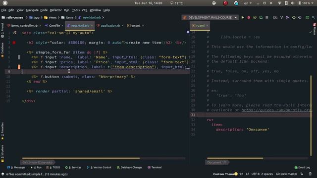Viewport: 317px width, 178px height.
Task: Click the gutter icon on line 1
Action: tap(14, 33)
